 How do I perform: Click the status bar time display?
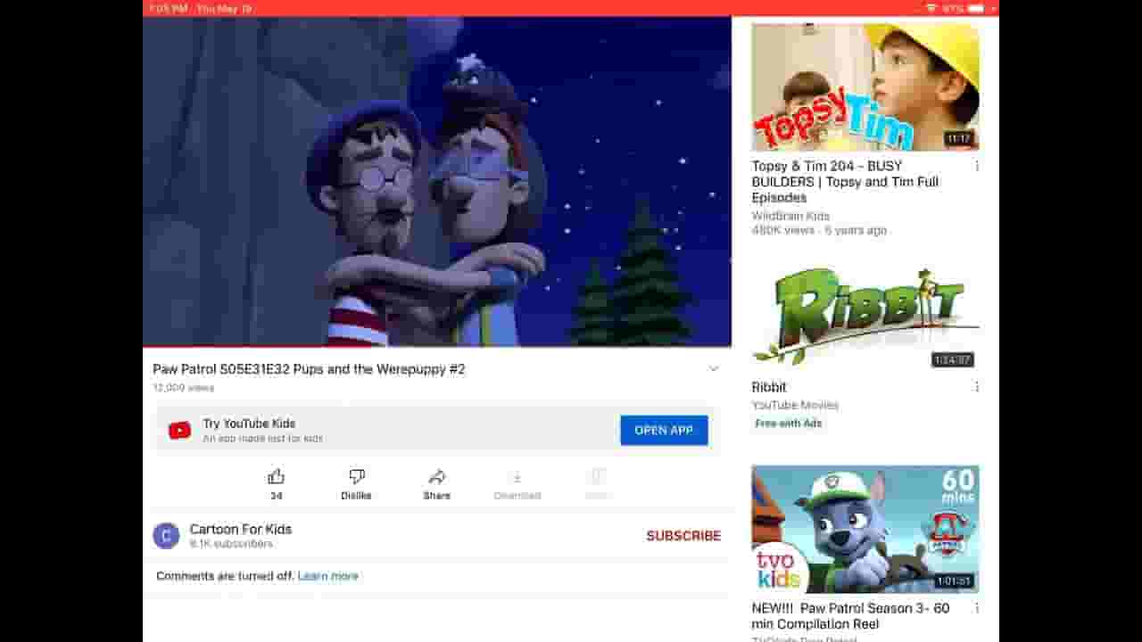168,8
